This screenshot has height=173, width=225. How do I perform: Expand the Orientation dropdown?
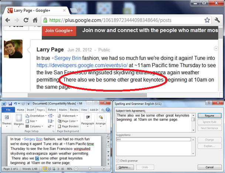pos(36,116)
